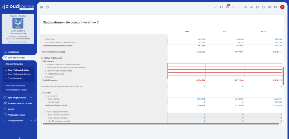Click the checkmark confirm icon in toolbar
This screenshot has width=289, height=139.
click(x=215, y=7)
